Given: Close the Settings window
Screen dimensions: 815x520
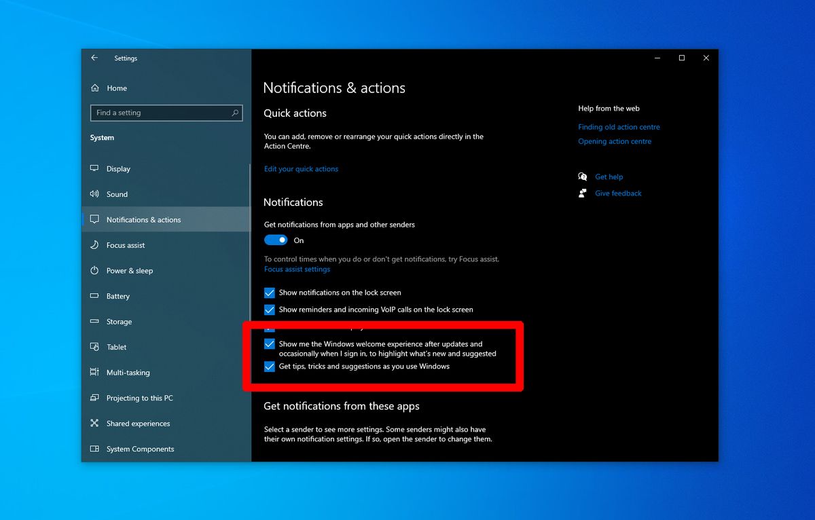Looking at the screenshot, I should pos(706,58).
